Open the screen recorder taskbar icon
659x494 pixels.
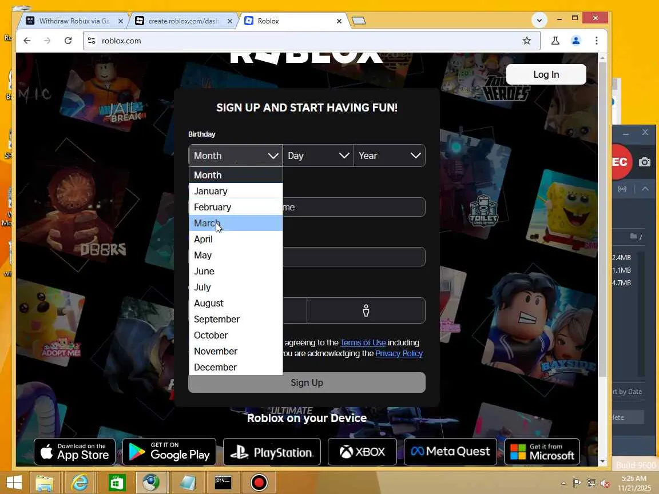pyautogui.click(x=259, y=483)
